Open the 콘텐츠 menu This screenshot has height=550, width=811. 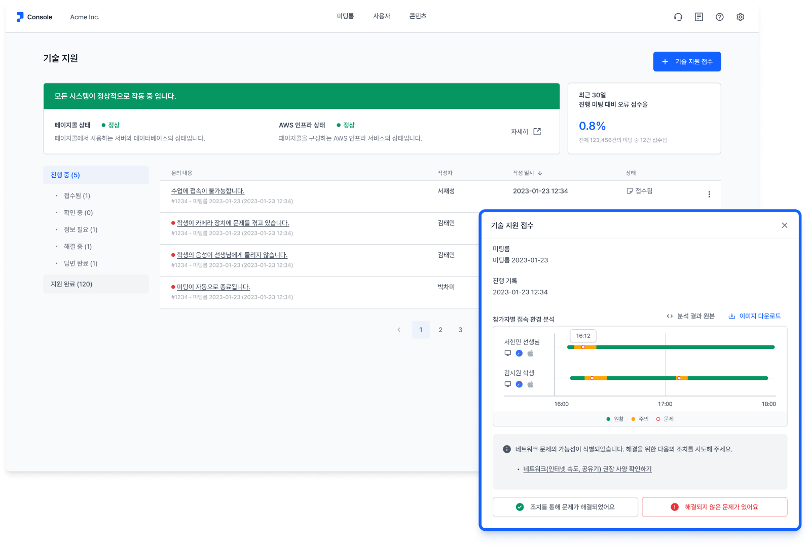(418, 16)
